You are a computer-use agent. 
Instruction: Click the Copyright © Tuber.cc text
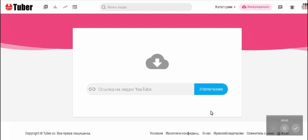(x=58, y=133)
